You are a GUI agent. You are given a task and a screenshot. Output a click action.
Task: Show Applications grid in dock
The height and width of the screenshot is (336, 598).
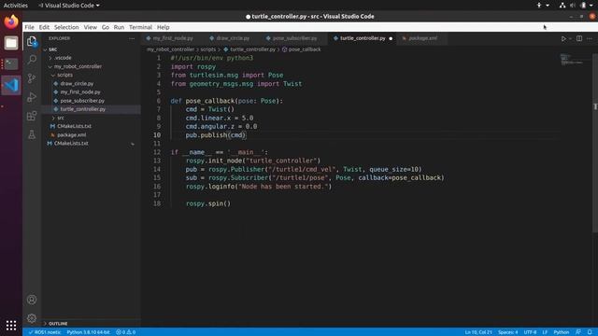coord(11,325)
